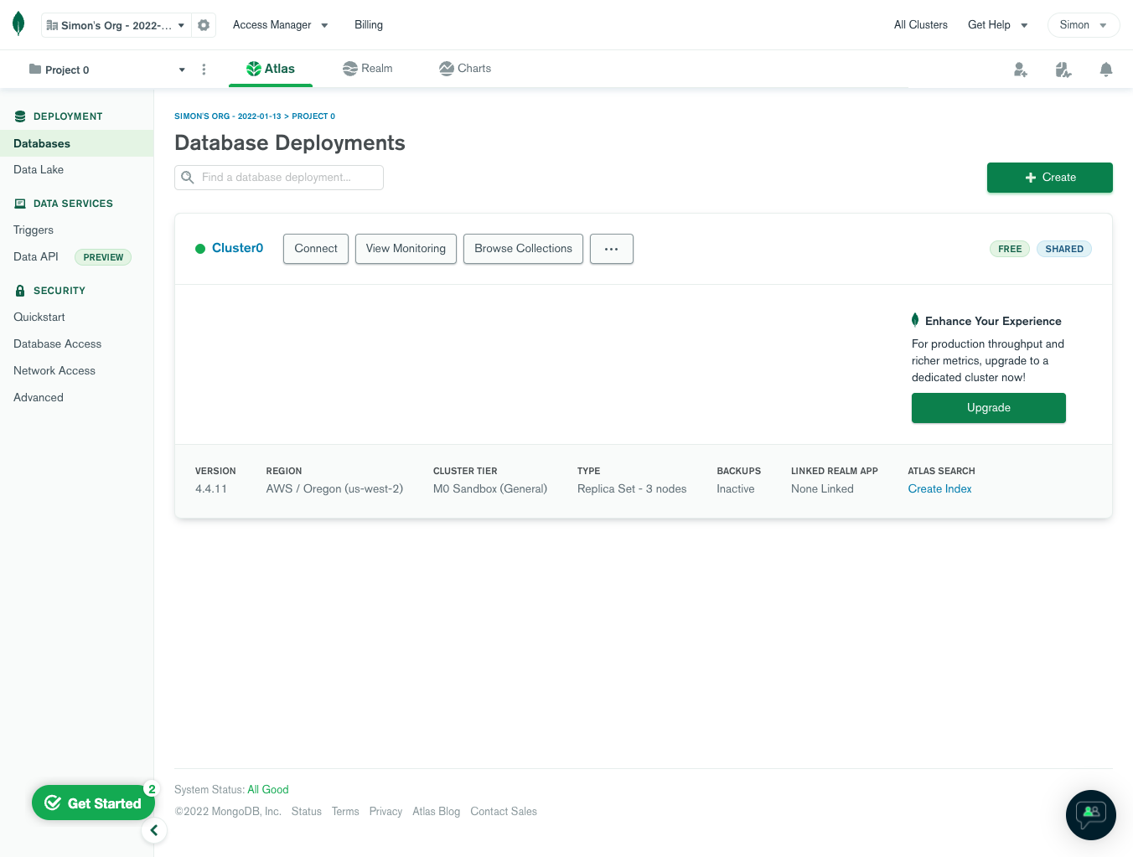Click the Project 0 folder icon
The image size is (1133, 857).
tap(35, 69)
